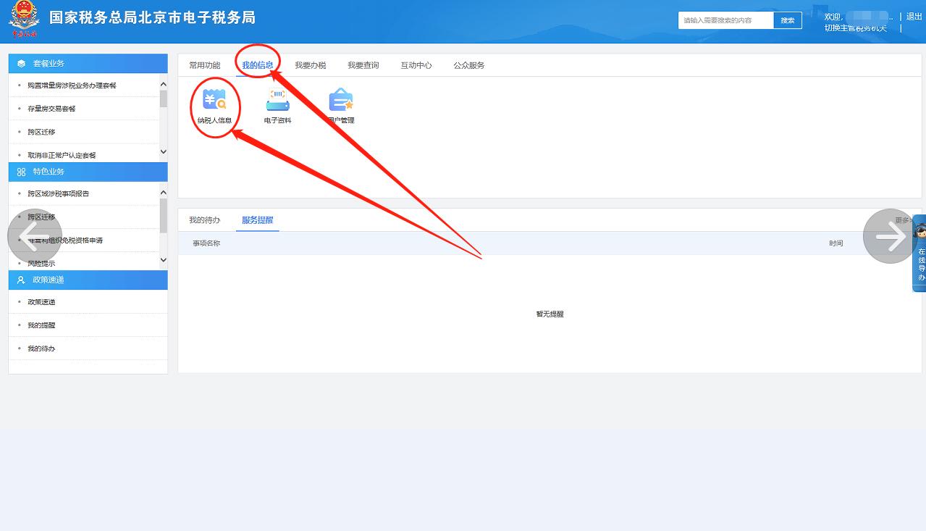This screenshot has height=531, width=926.
Task: Click the 政策速递 sidebar section icon
Action: point(20,280)
